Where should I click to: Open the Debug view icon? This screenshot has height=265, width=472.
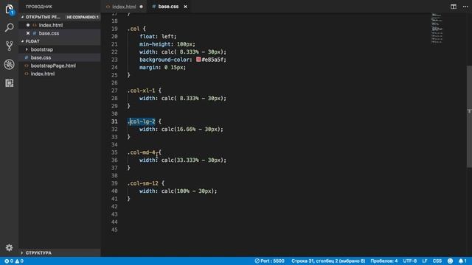click(x=10, y=64)
